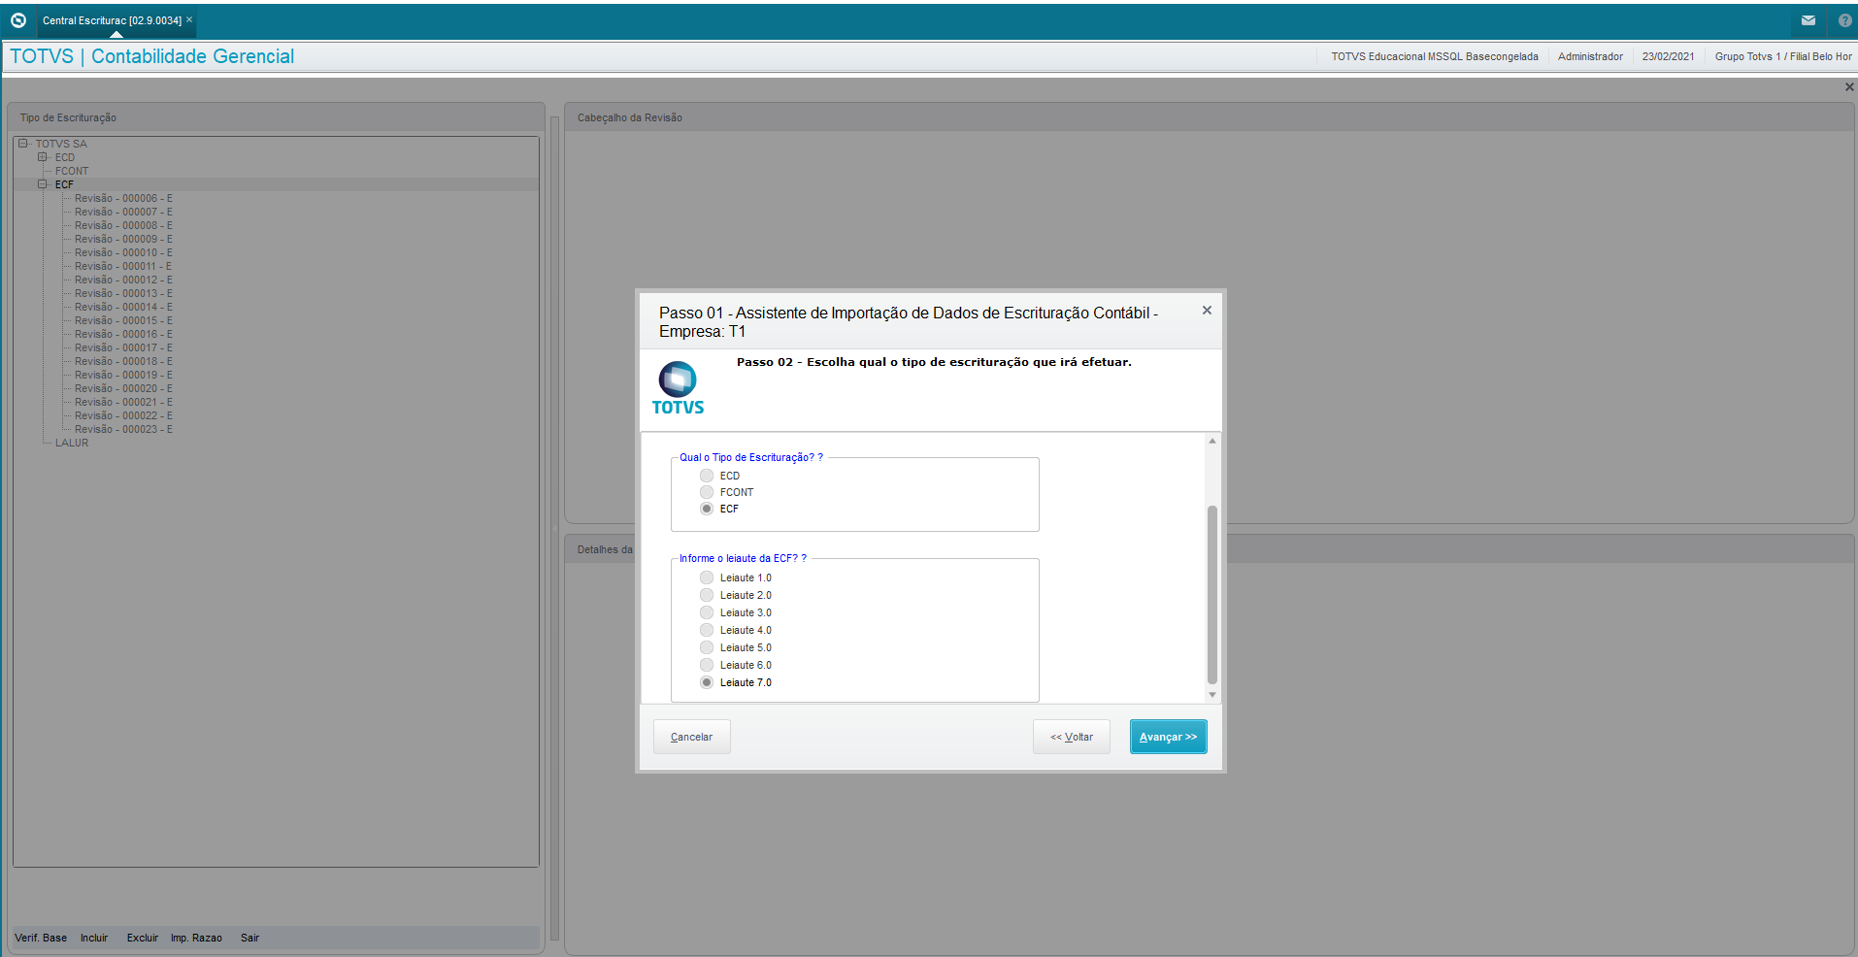
Task: Choose Leiaute 5.0 radio button
Action: coord(707,647)
